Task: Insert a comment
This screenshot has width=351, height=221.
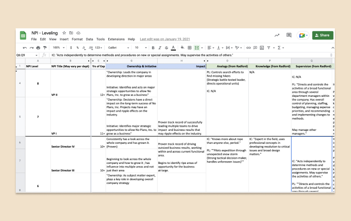Action: tap(255, 48)
